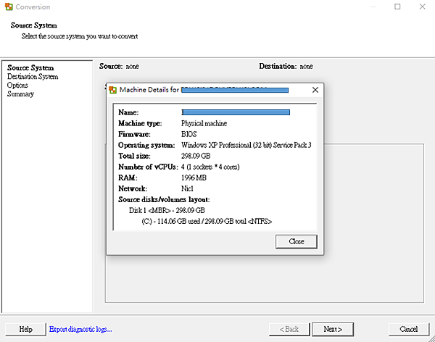
Task: Select Summary step in sidebar
Action: [20, 93]
